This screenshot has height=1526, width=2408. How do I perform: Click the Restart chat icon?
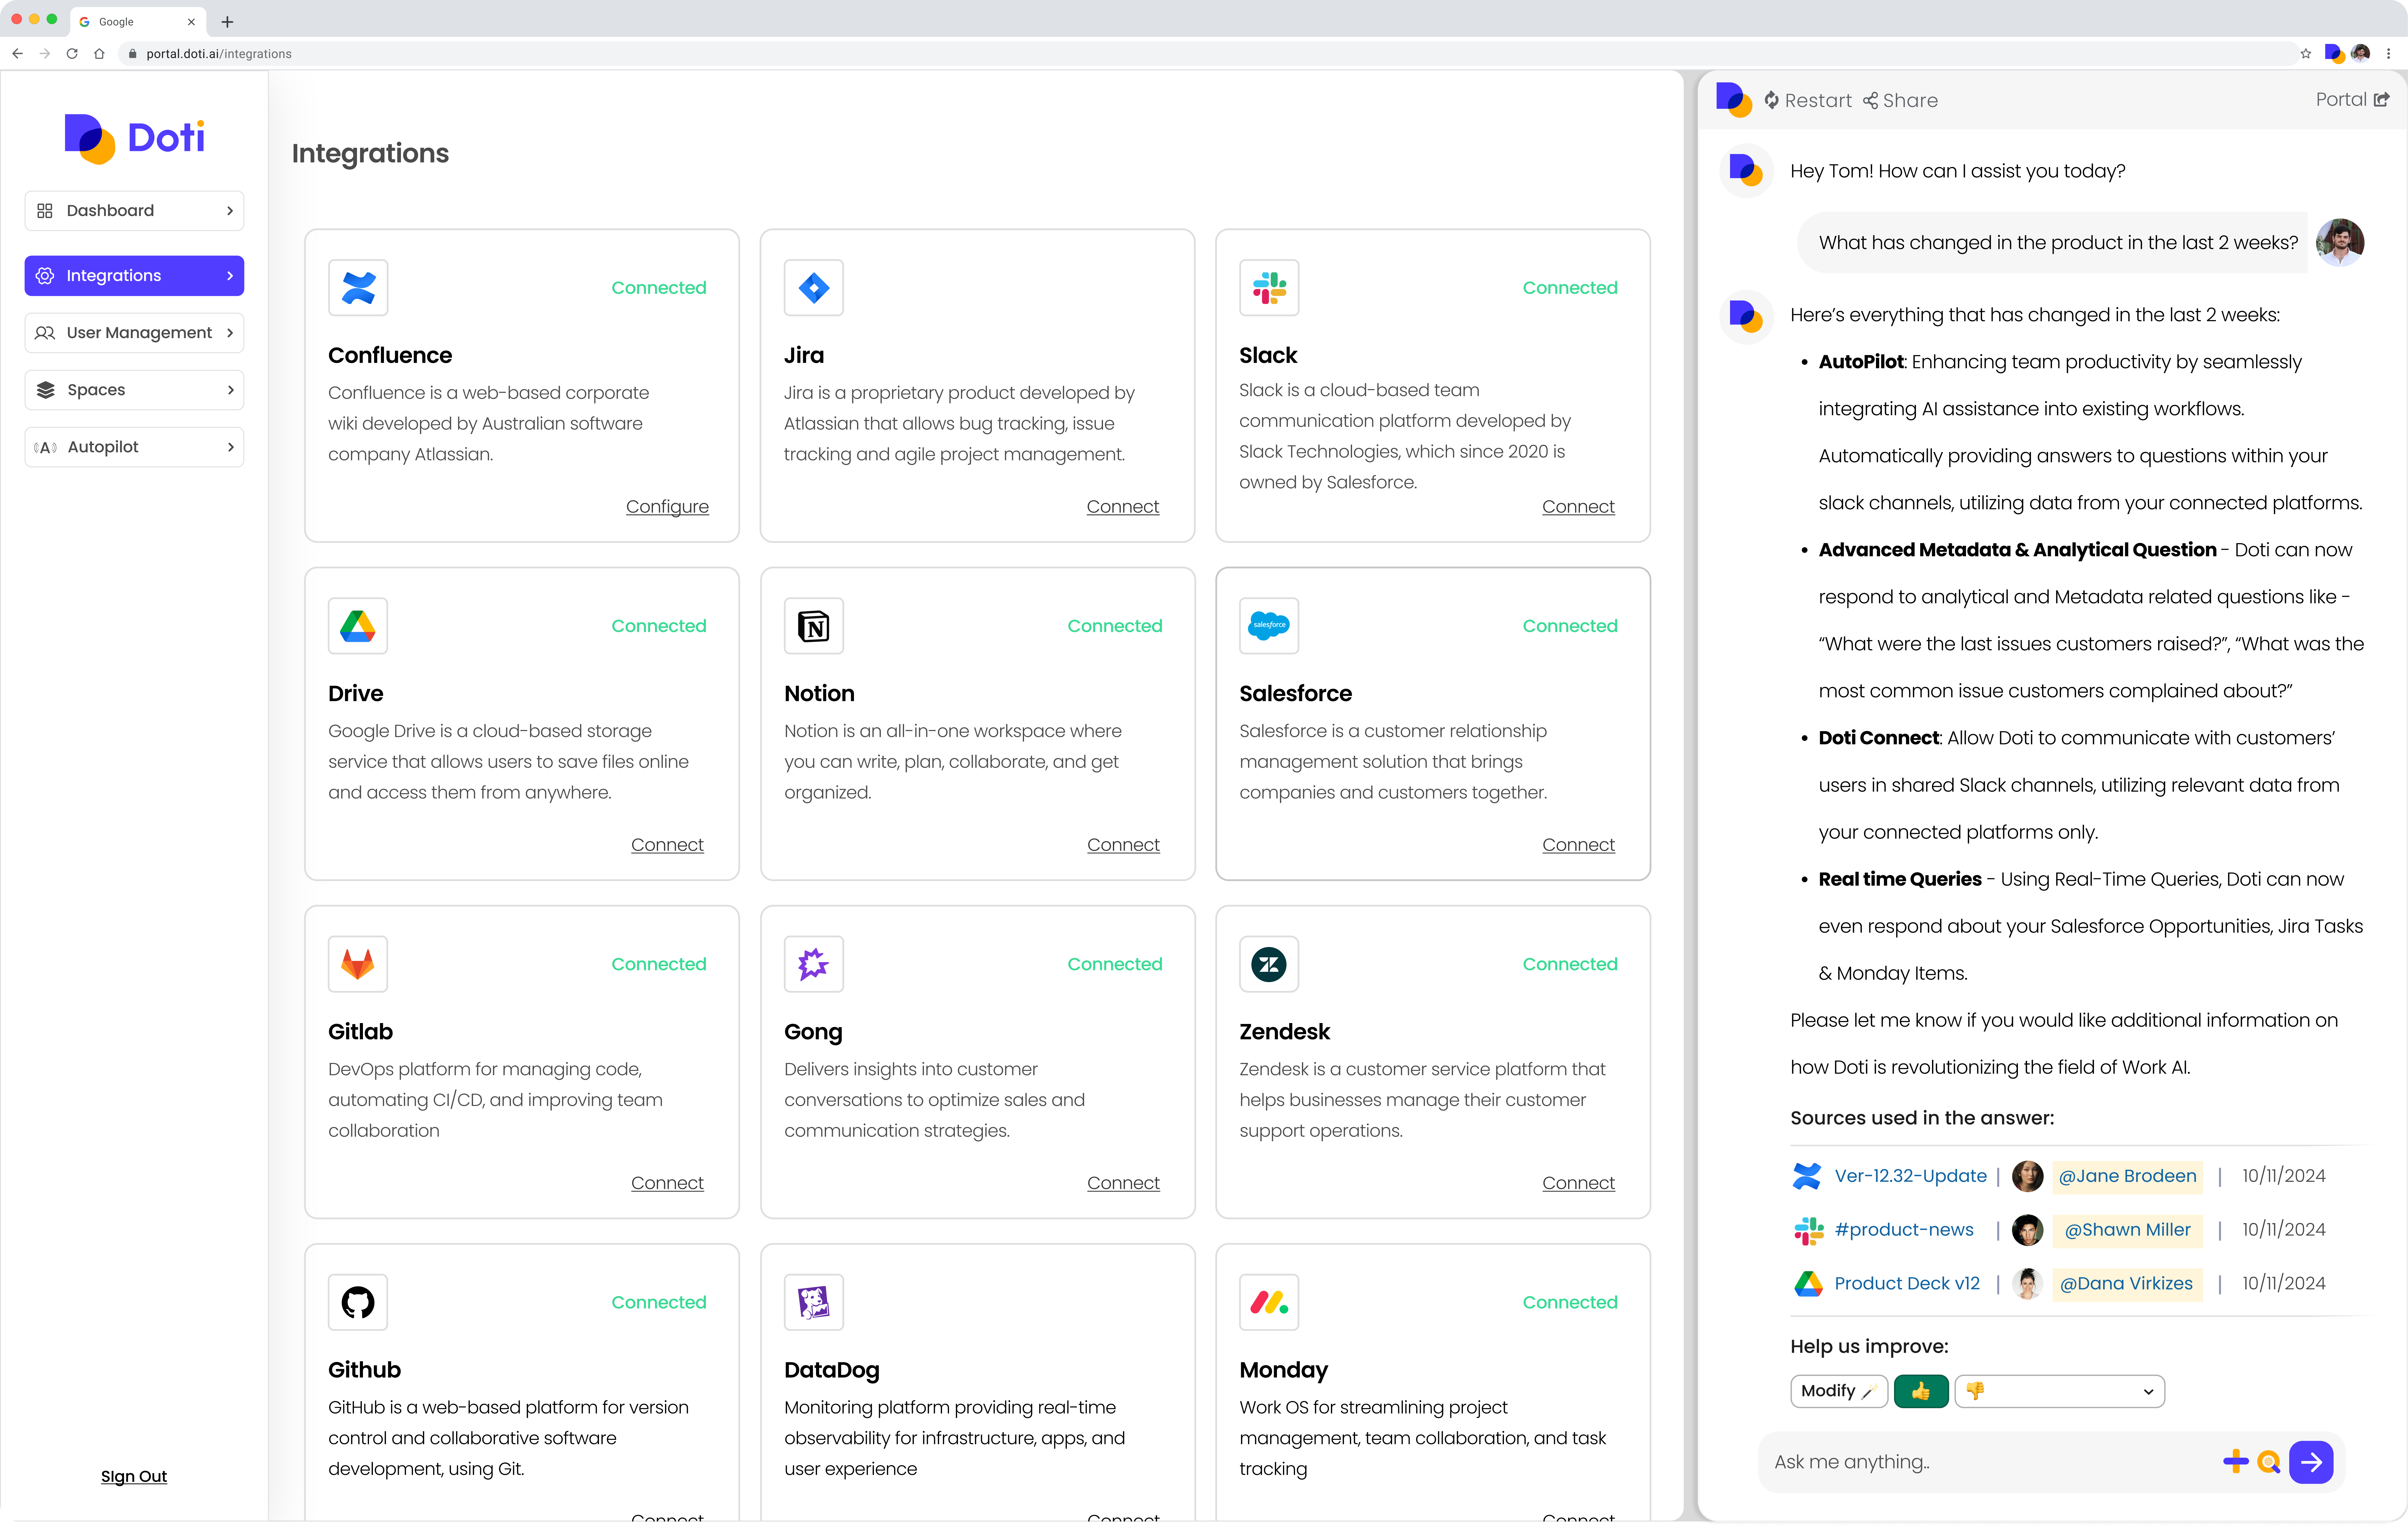pos(1771,100)
